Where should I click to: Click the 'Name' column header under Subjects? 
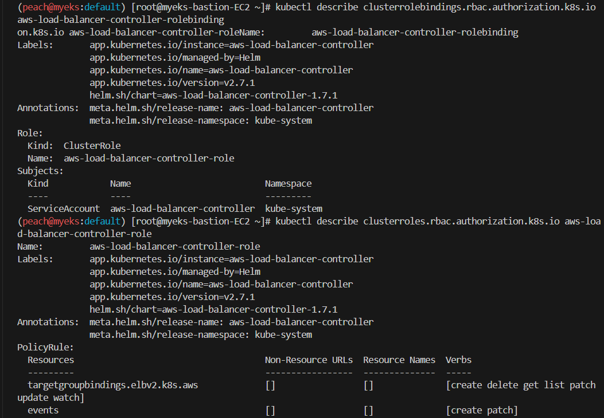tap(120, 184)
